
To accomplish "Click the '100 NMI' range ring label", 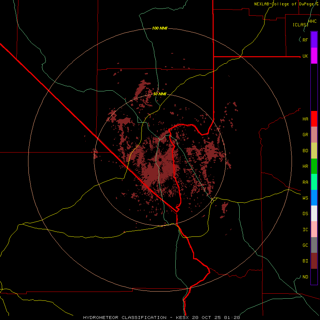I will point(160,28).
